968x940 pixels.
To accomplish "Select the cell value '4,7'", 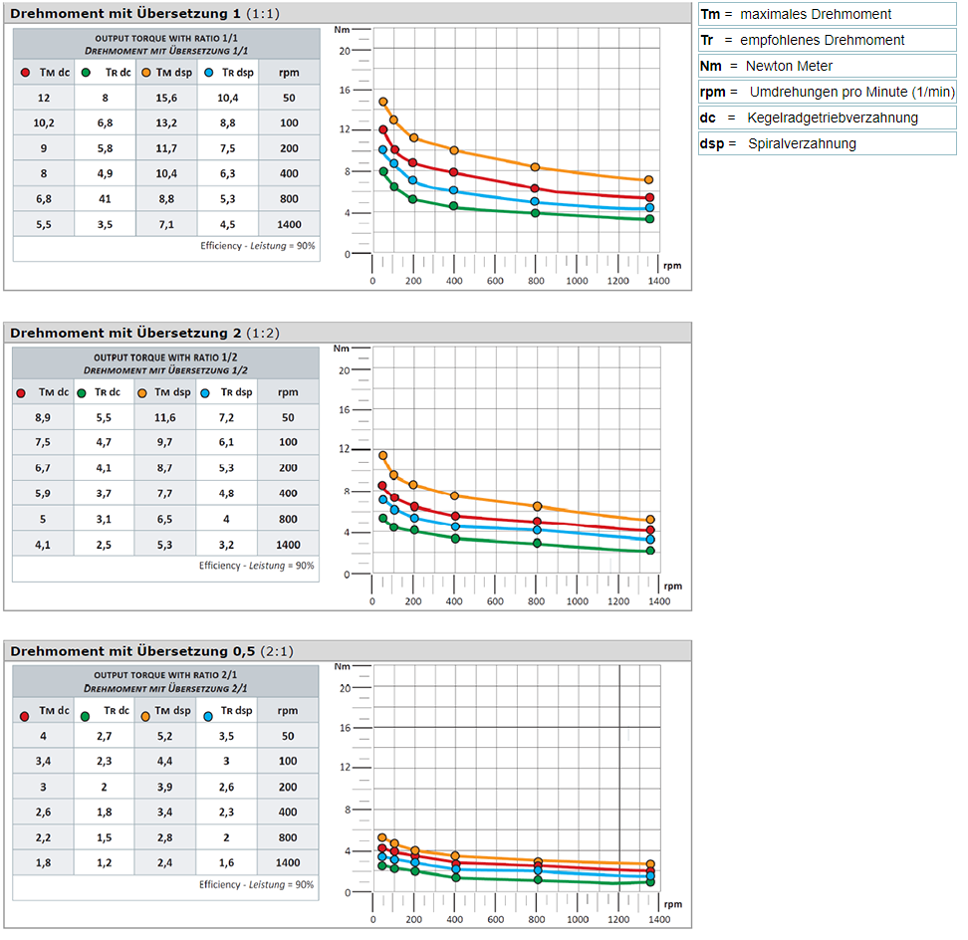I will pos(104,442).
